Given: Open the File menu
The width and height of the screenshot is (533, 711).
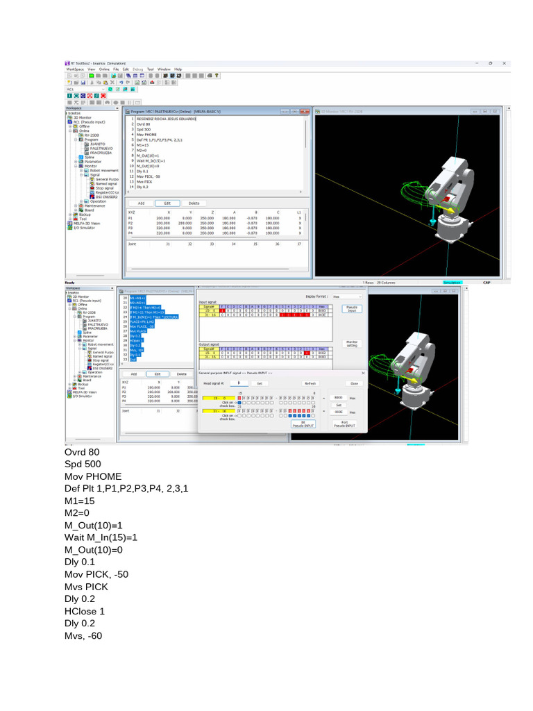Looking at the screenshot, I should coord(116,69).
